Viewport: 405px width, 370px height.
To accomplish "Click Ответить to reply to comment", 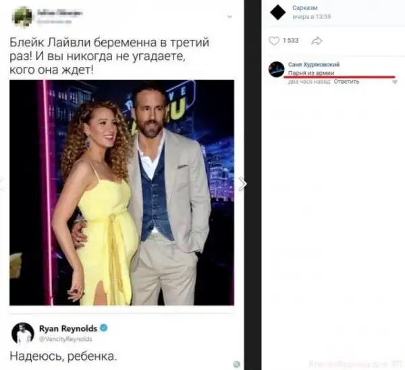I will [x=346, y=82].
